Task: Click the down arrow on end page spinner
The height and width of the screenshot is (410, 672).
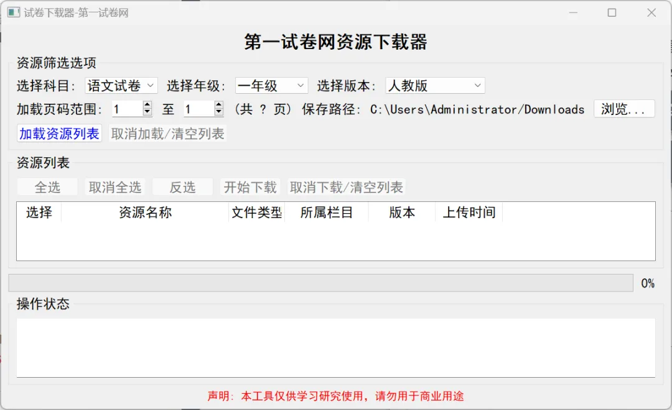Action: pos(218,113)
